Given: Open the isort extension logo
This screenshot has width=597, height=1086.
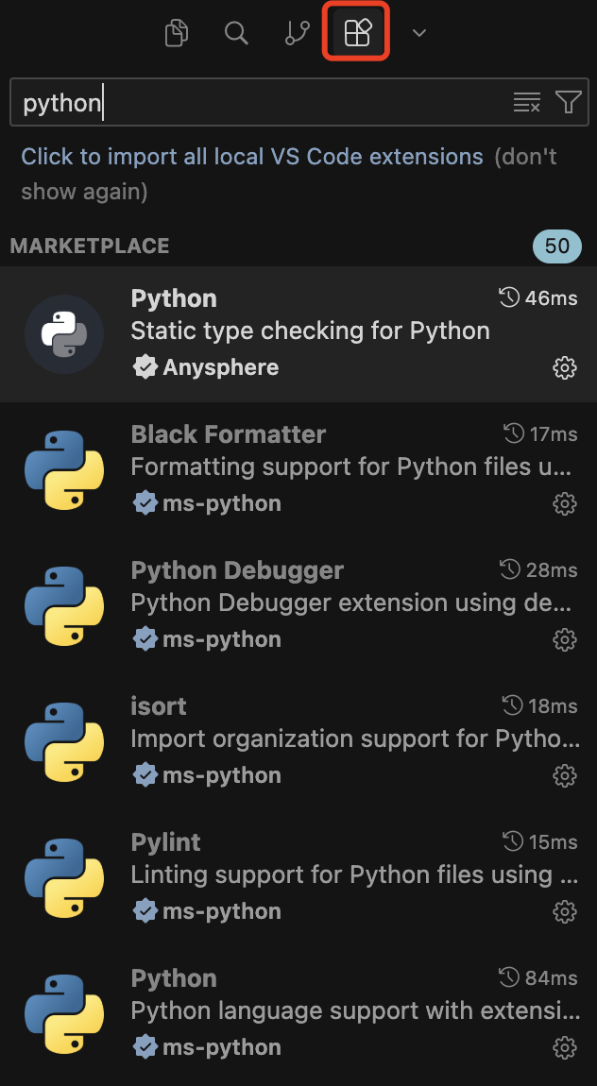Looking at the screenshot, I should coord(63,741).
